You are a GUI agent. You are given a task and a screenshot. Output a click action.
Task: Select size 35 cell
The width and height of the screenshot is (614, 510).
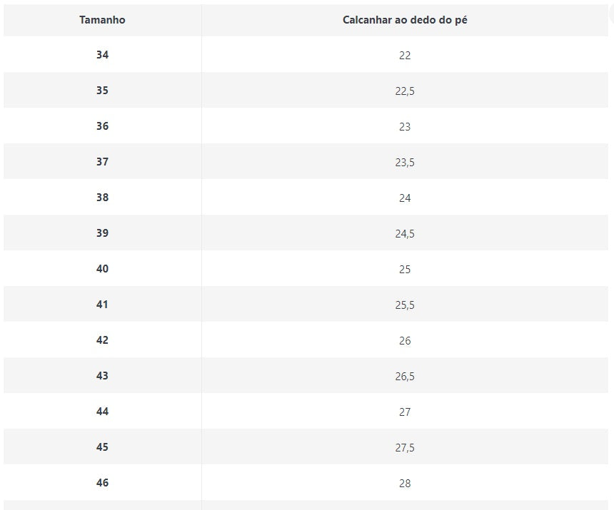(x=102, y=91)
